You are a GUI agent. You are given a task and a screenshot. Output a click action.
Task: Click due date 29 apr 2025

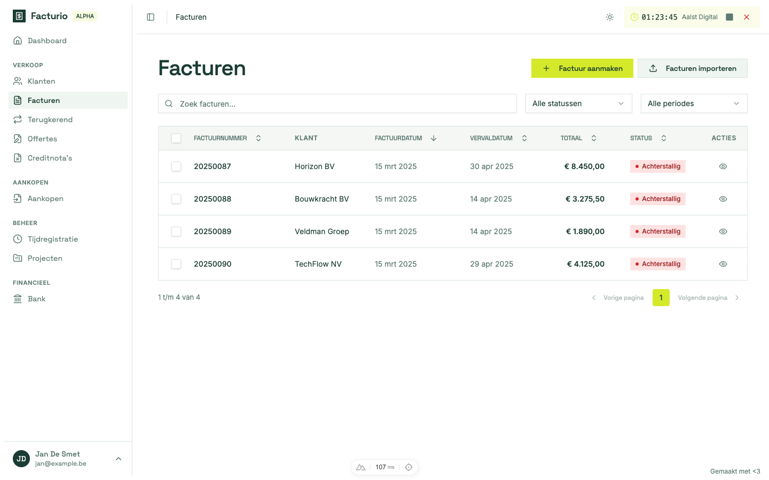point(492,264)
